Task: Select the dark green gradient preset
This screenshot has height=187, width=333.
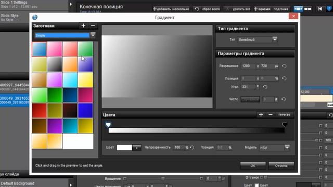Action: click(x=55, y=95)
